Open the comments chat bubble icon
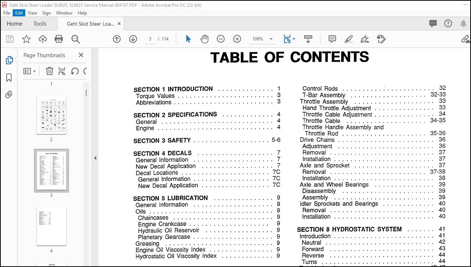The height and width of the screenshot is (267, 471). (x=433, y=23)
